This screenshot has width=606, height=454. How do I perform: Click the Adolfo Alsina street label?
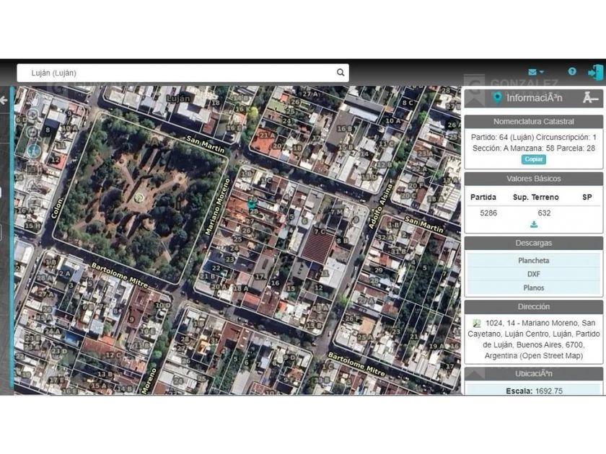[380, 206]
